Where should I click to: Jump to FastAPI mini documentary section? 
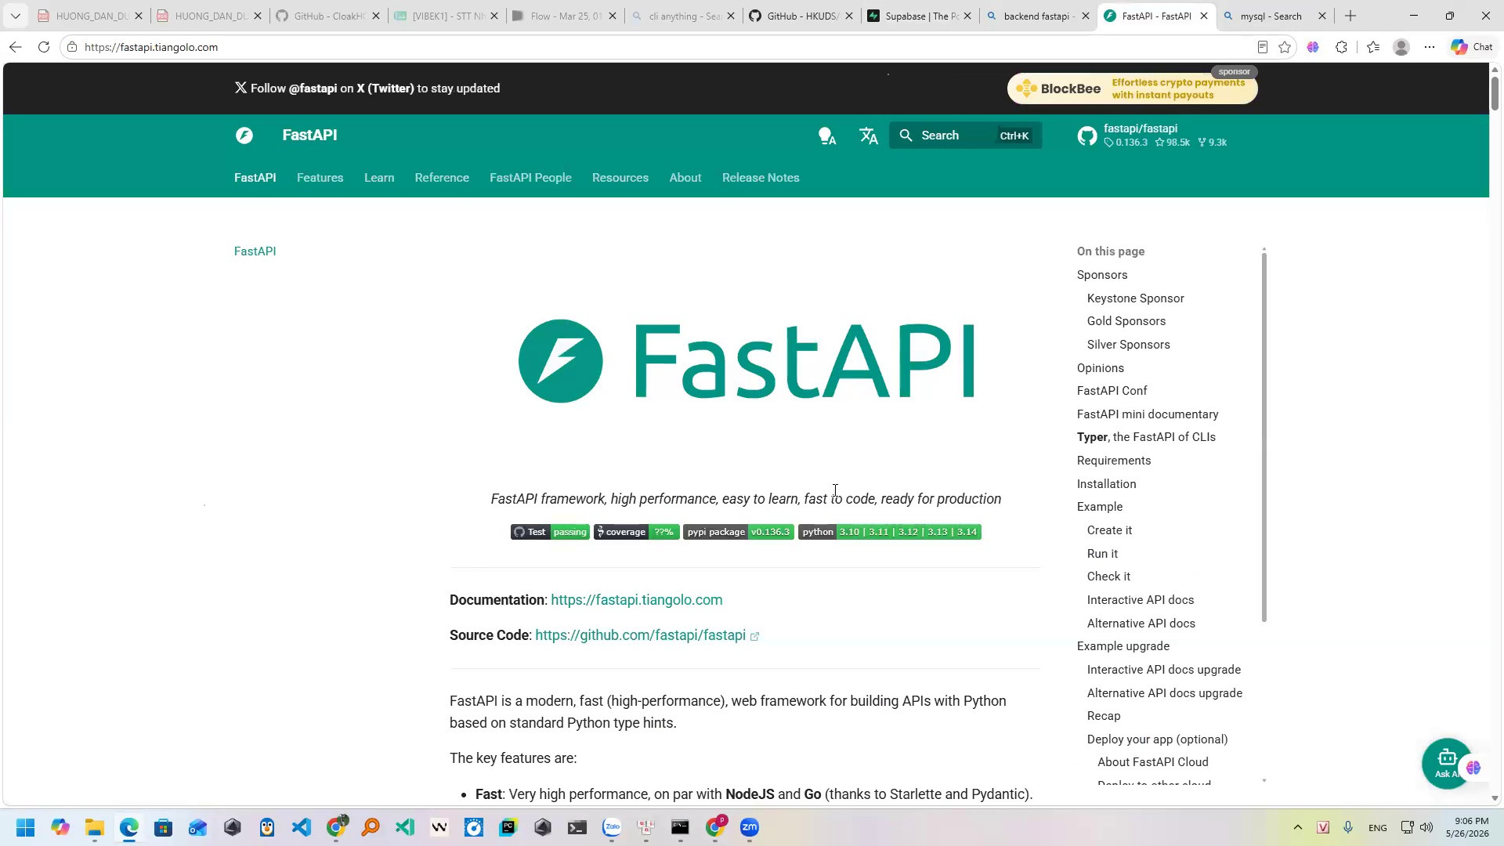point(1148,414)
